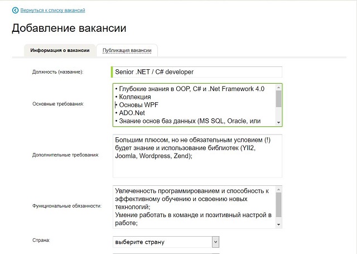This screenshot has height=254, width=357.
Task: Switch to the 'Публикация вакансии' tab
Action: coord(127,50)
